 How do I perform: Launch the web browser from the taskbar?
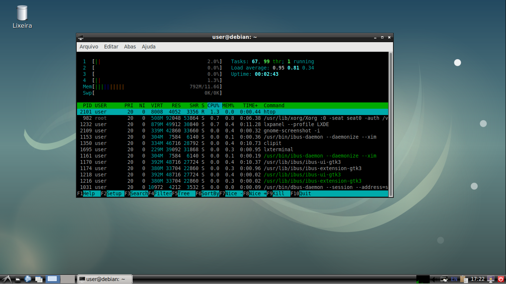click(27, 279)
